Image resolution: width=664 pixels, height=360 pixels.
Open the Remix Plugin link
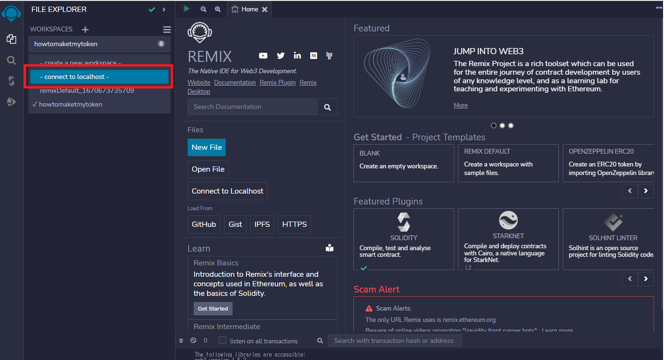point(278,82)
